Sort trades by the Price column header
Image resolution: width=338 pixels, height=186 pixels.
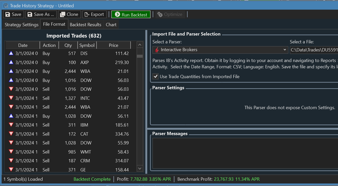(113, 45)
